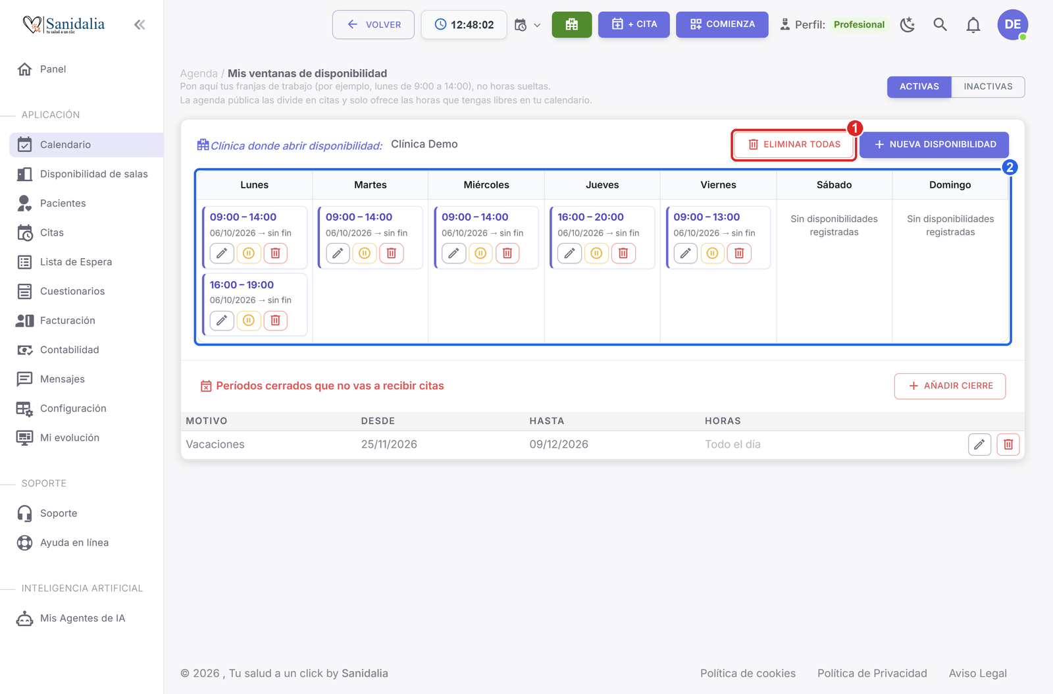The width and height of the screenshot is (1053, 694).
Task: Go to Pacientes in sidebar
Action: (86, 203)
